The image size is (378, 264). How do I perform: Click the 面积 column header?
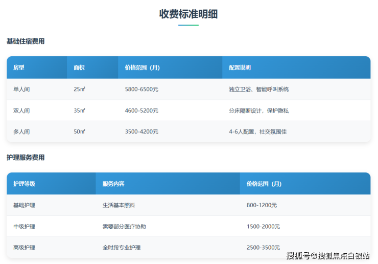(79, 68)
